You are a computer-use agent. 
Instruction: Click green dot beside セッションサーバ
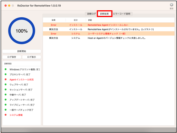tap(6, 89)
